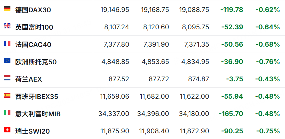Click the Spanish flag icon
The image size is (285, 139).
7,95
